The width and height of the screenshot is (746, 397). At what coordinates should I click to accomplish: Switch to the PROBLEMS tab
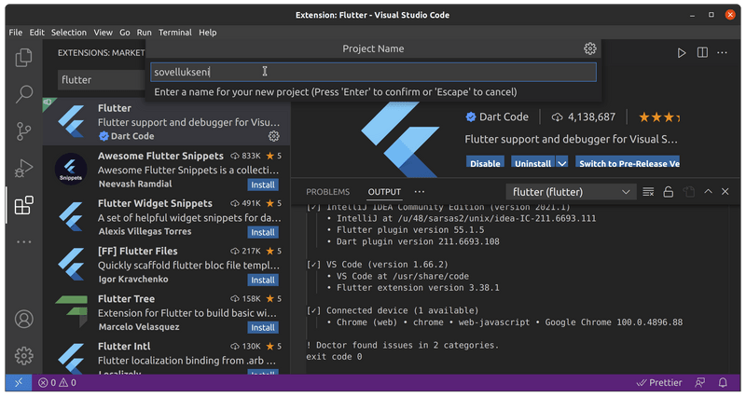tap(327, 192)
